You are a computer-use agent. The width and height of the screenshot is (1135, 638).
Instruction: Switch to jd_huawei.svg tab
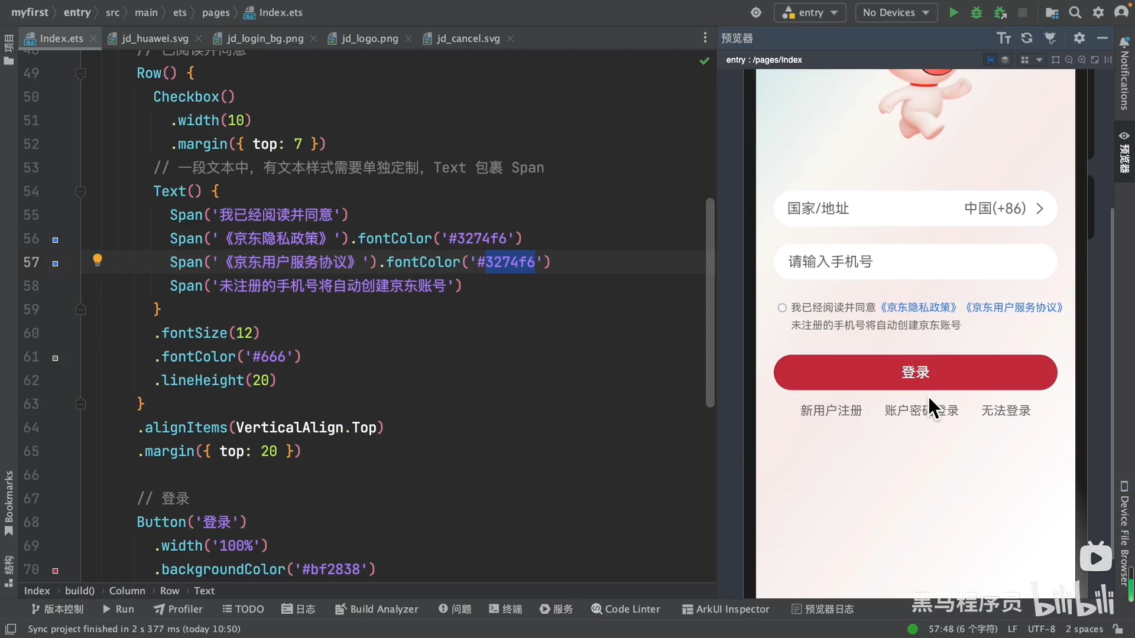click(148, 38)
